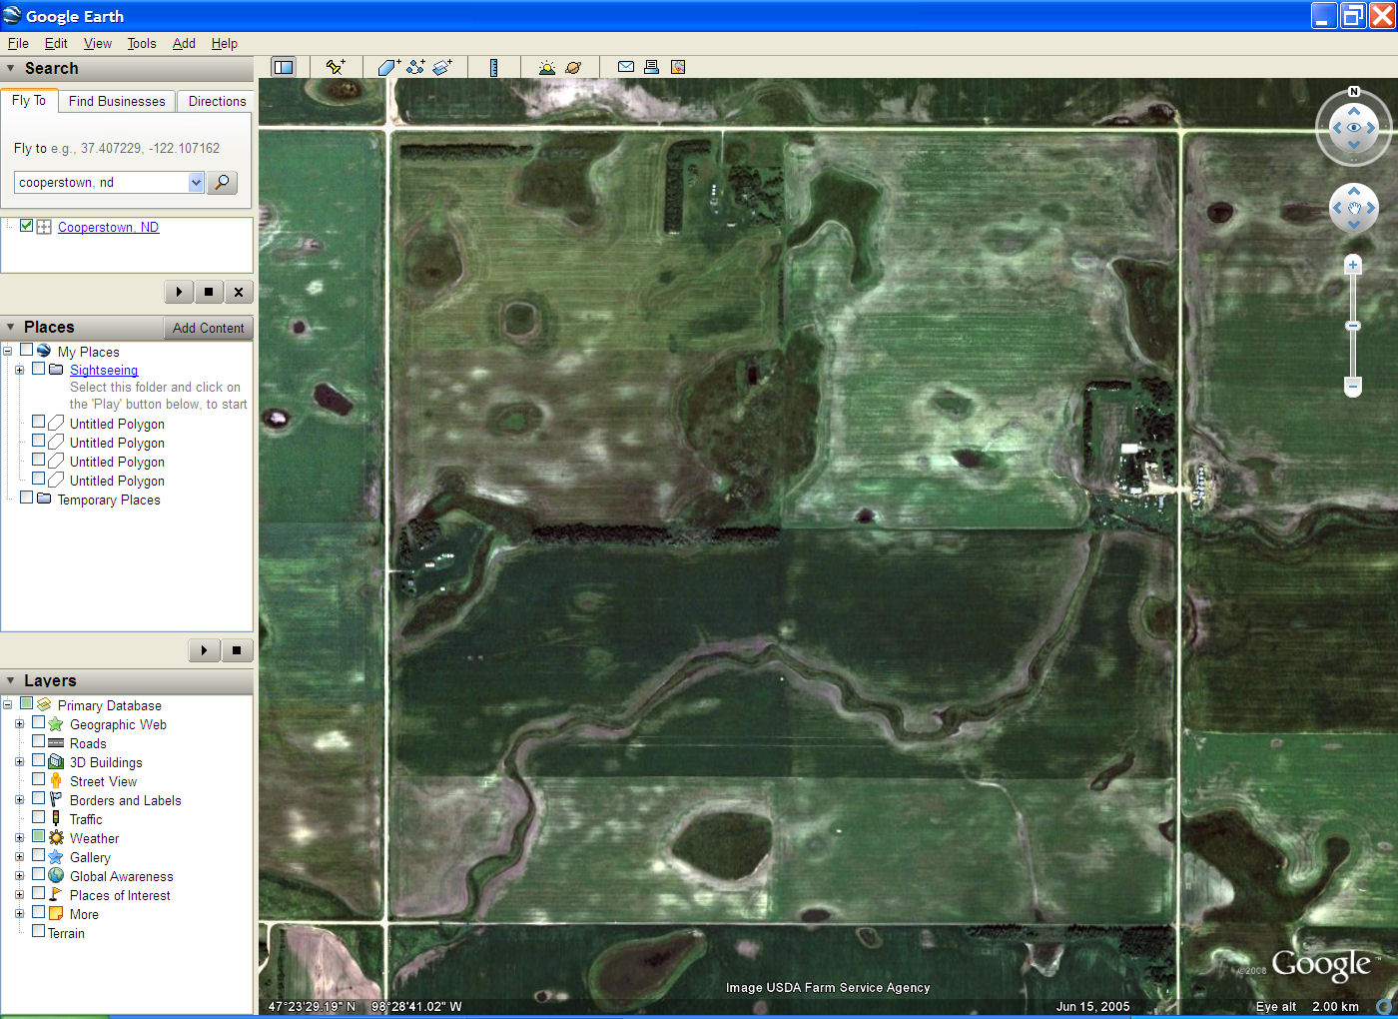Add a placemark with the pushpin tool
This screenshot has width=1398, height=1019.
point(336,67)
